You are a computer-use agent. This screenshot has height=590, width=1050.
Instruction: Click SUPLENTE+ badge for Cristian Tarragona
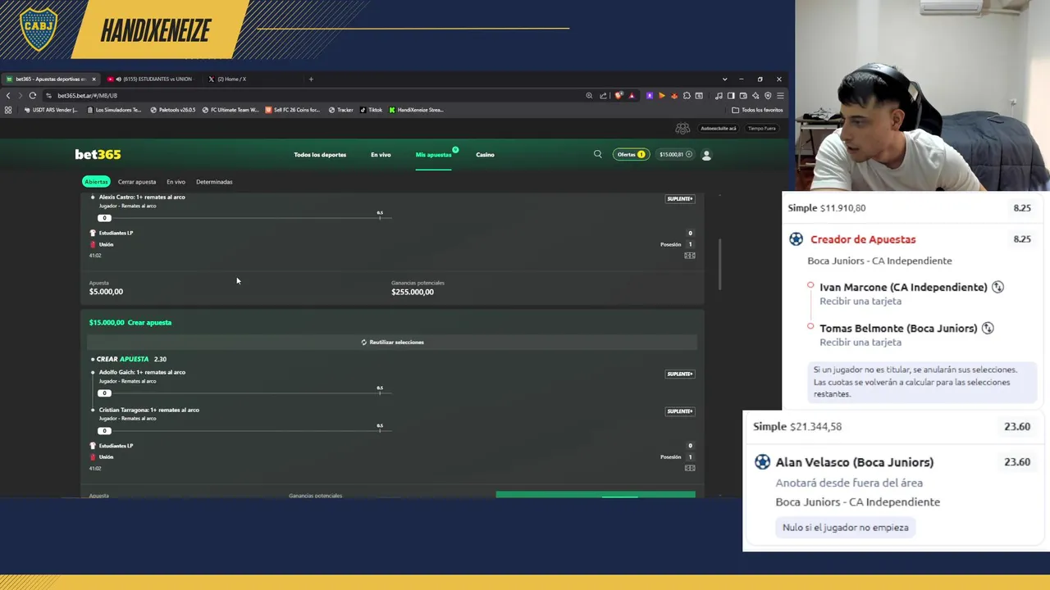(680, 411)
